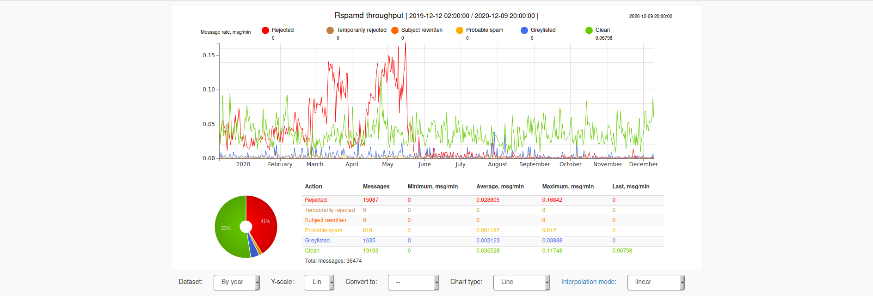The width and height of the screenshot is (873, 296).
Task: Toggle the Temporarily rejected brown legend dot
Action: (330, 30)
